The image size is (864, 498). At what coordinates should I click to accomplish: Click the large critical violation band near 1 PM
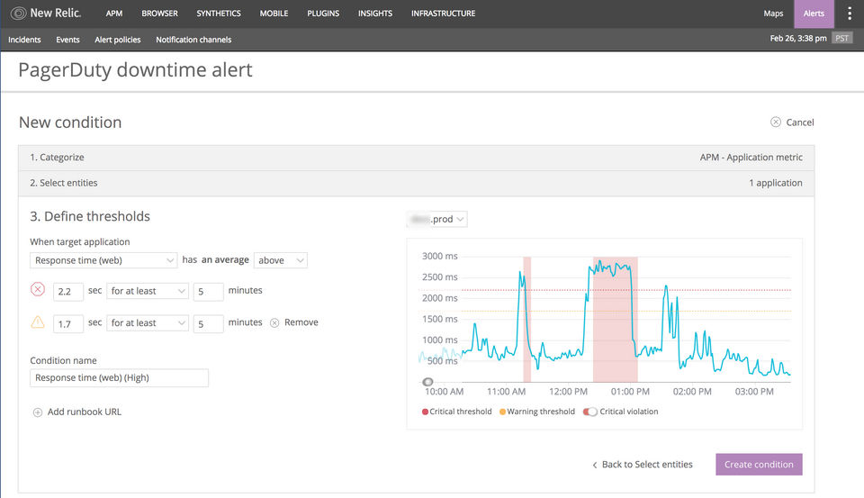pos(615,320)
